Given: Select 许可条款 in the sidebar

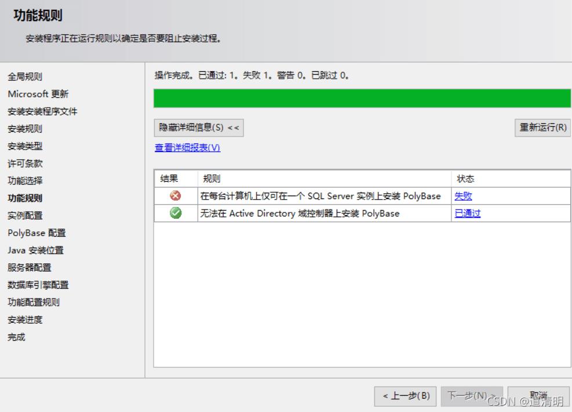Looking at the screenshot, I should coord(25,164).
